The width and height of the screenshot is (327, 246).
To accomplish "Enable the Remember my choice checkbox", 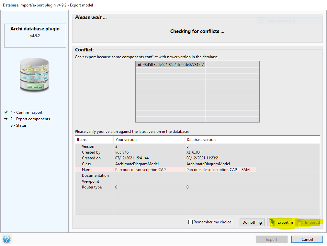I will (191, 222).
